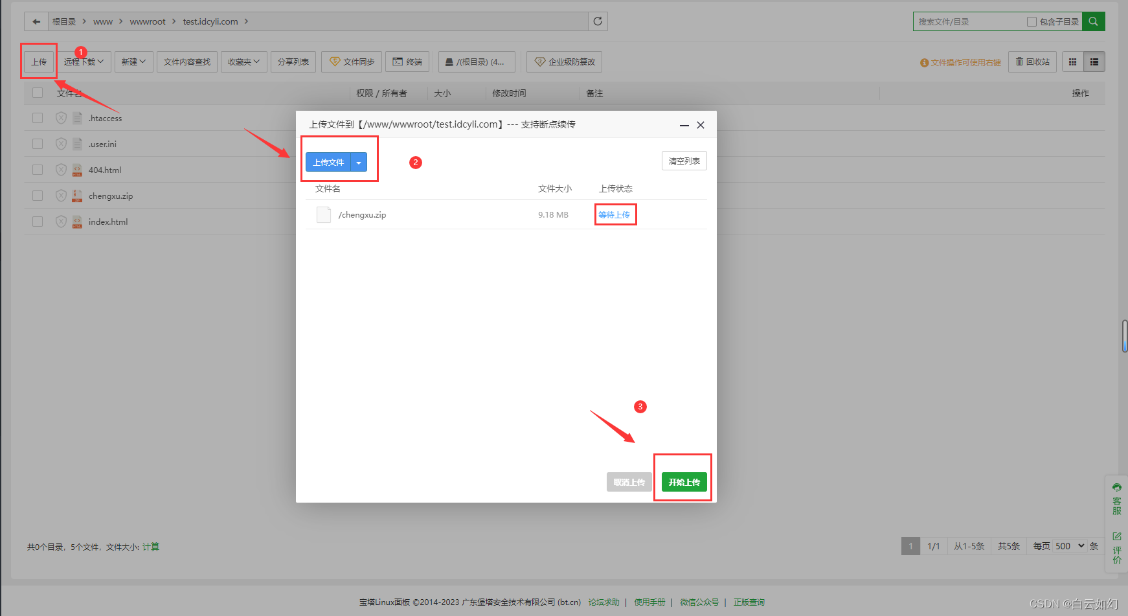Check the .htaccess row checkbox
This screenshot has height=616, width=1128.
coord(38,118)
